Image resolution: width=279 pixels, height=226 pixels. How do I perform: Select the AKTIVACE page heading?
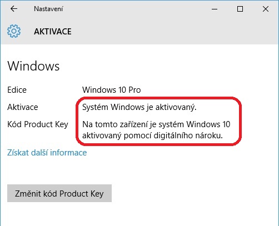coord(53,32)
